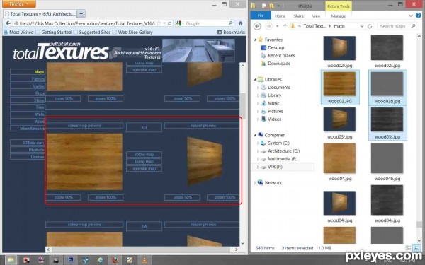Viewport: 425px width, 265px height.
Task: Collapse the Favorites section
Action: pos(255,40)
